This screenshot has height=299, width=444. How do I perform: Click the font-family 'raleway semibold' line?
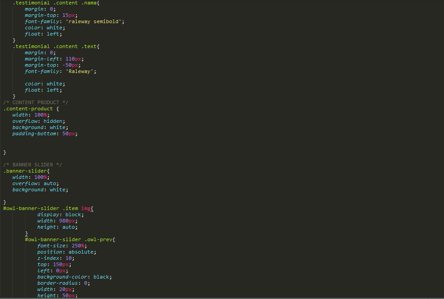74,21
